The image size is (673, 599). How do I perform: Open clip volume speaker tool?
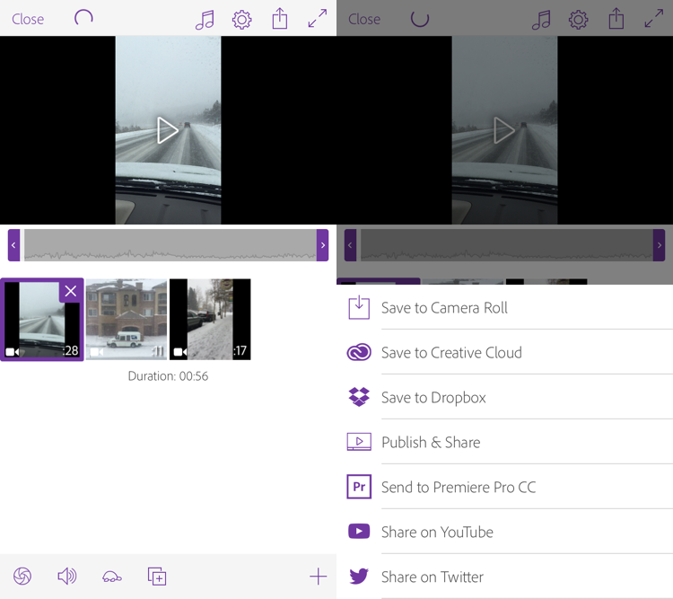[x=67, y=577]
